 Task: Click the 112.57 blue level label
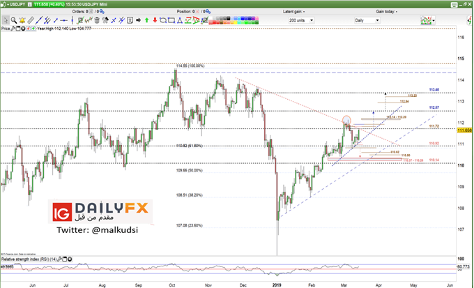[x=434, y=107]
